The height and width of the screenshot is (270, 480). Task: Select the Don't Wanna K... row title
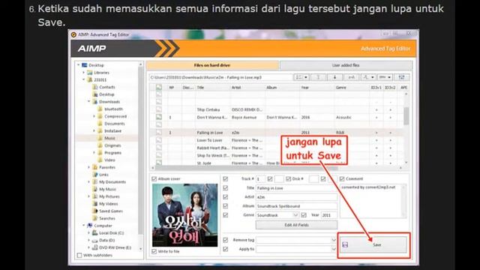point(211,117)
